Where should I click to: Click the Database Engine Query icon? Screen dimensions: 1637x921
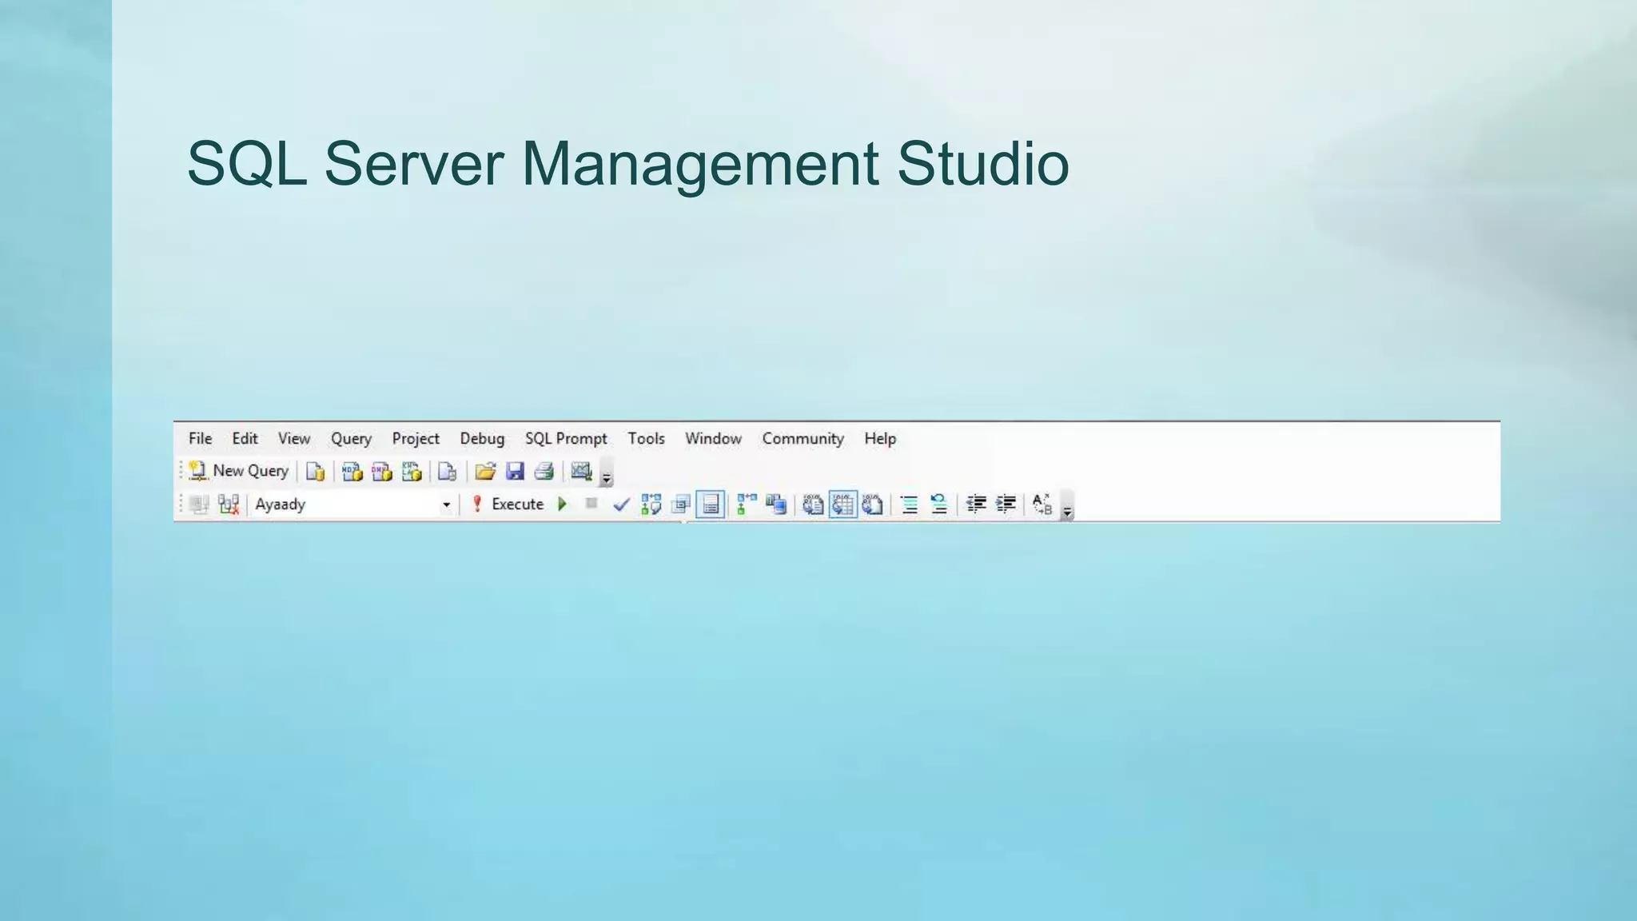316,472
